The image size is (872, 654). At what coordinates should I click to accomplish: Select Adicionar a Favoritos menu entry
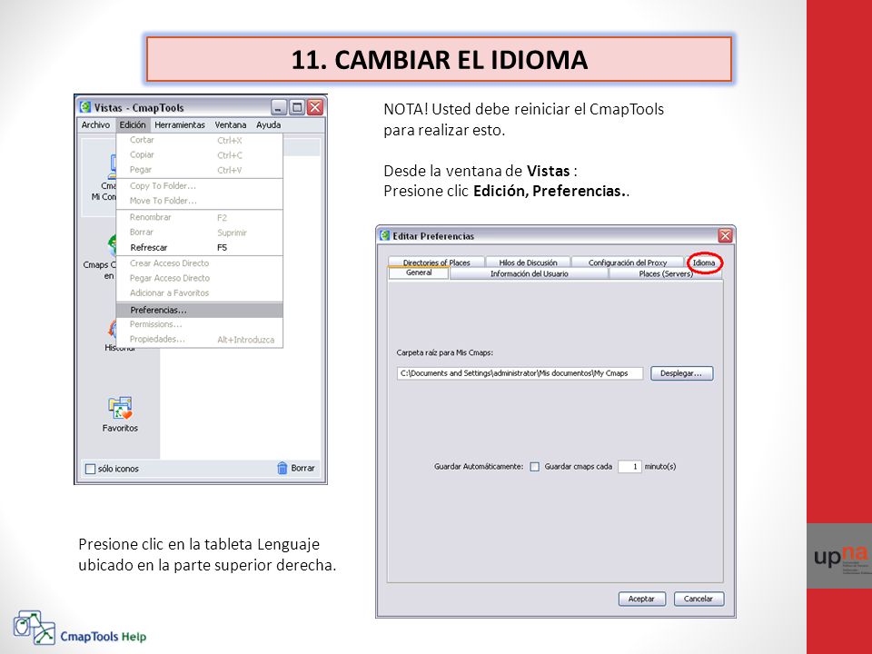click(200, 292)
